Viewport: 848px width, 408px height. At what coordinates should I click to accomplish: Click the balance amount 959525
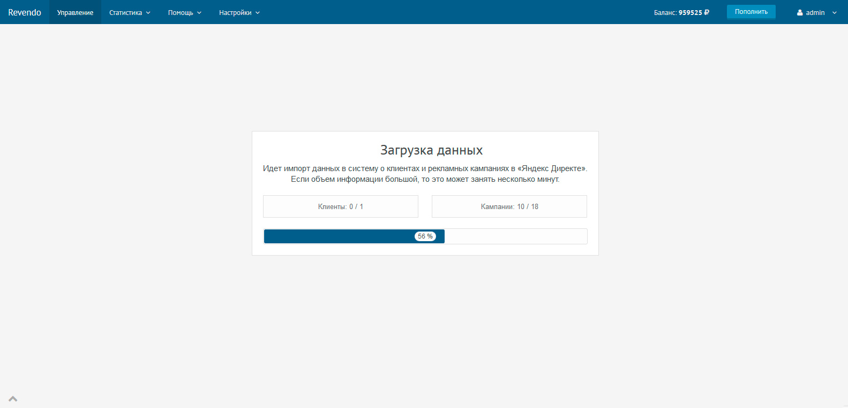[690, 12]
